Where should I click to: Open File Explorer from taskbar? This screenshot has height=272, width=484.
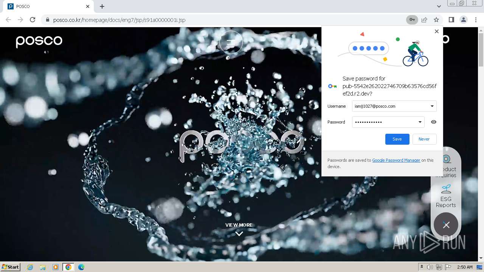pos(43,267)
